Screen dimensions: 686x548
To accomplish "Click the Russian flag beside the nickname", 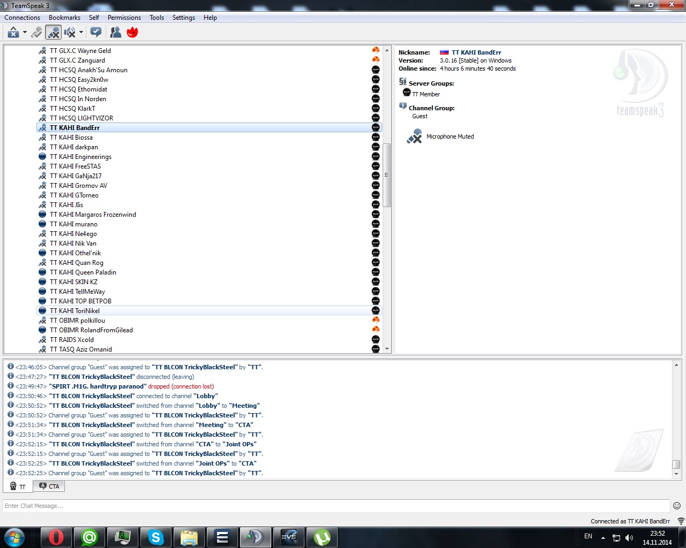I will (444, 52).
